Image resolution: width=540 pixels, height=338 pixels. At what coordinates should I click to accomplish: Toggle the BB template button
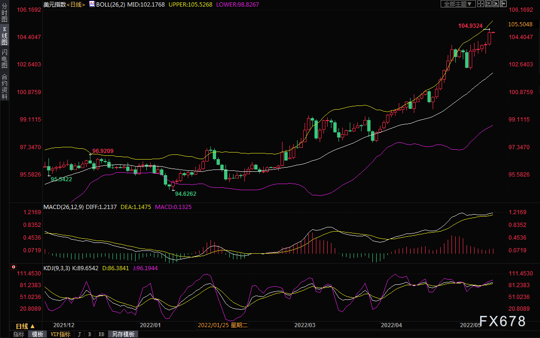point(101,334)
